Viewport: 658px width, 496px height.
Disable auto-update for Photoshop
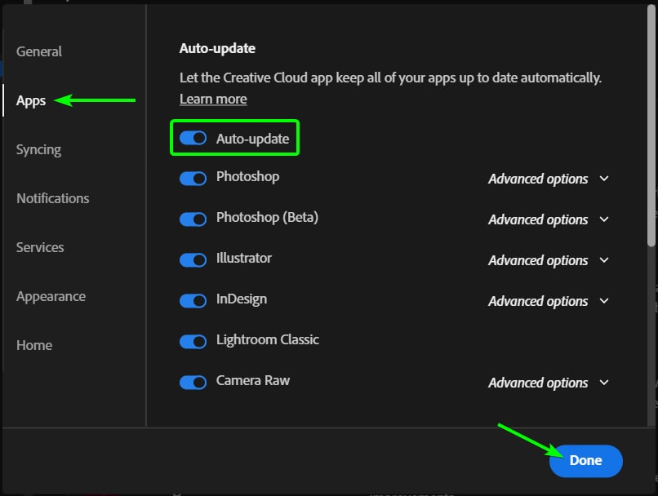[193, 179]
